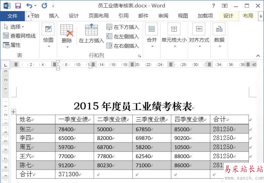Click the 合计 header cell

pyautogui.click(x=229, y=119)
